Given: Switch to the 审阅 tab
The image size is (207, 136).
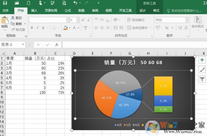Looking at the screenshot, I should (x=95, y=11).
